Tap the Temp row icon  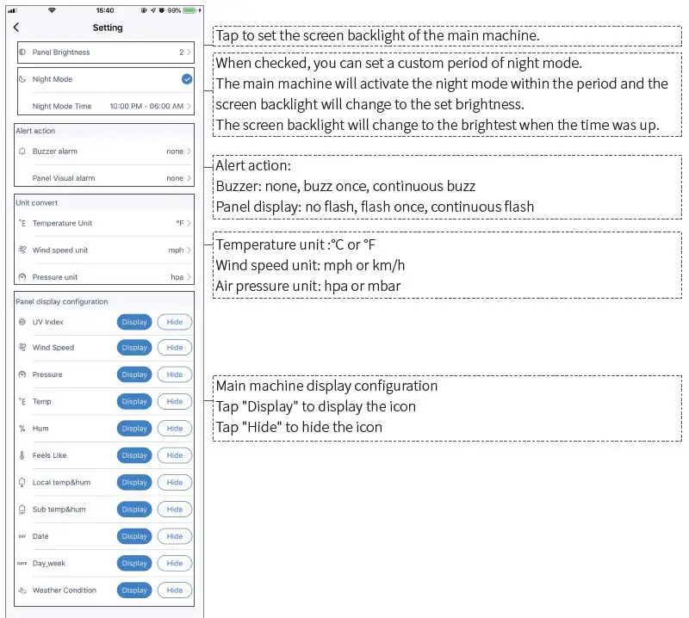[x=22, y=401]
